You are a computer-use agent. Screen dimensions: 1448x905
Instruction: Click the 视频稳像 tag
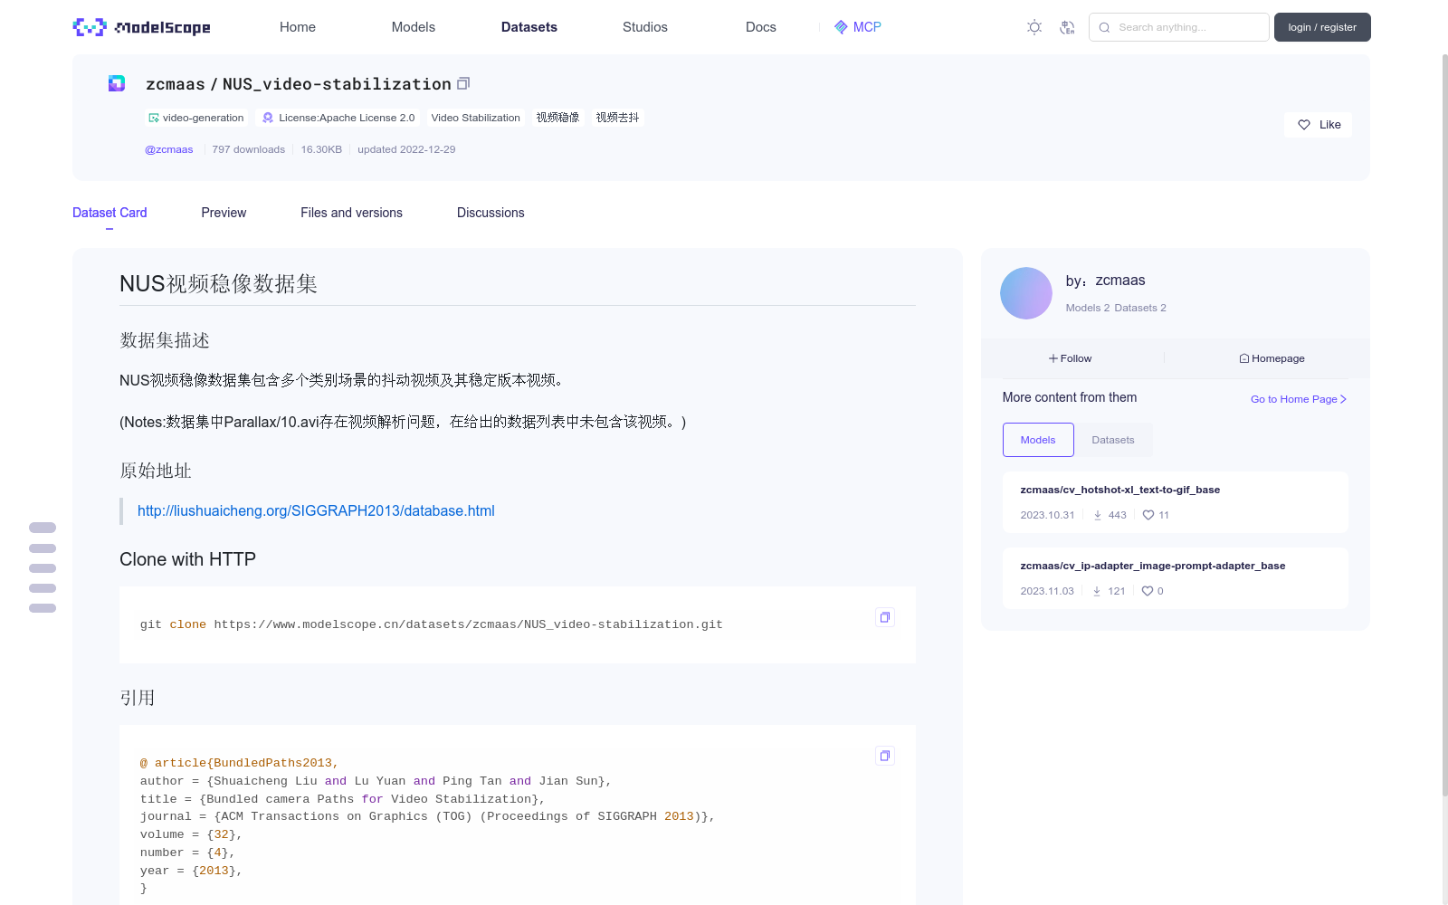[x=557, y=118]
